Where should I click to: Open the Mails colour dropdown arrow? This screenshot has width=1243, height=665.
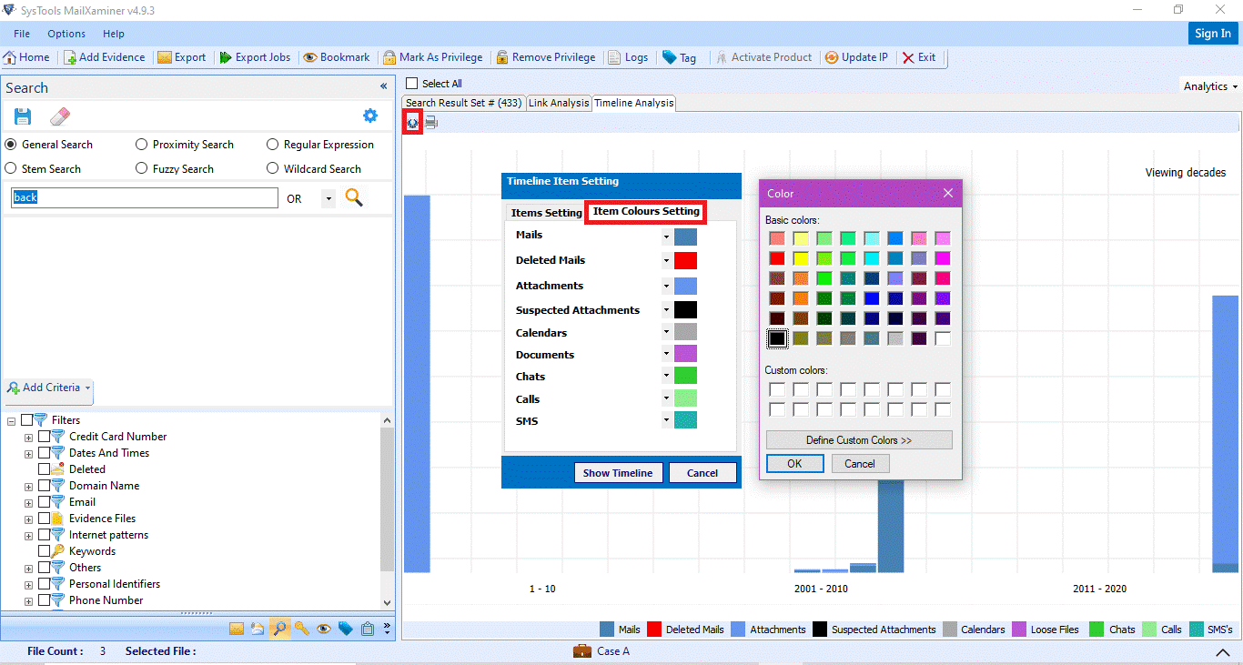click(666, 237)
